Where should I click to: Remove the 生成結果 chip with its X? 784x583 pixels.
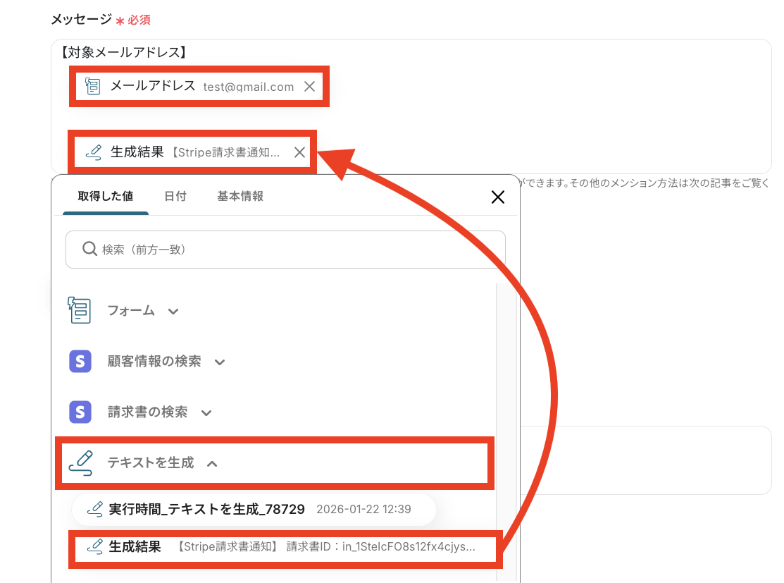point(299,152)
